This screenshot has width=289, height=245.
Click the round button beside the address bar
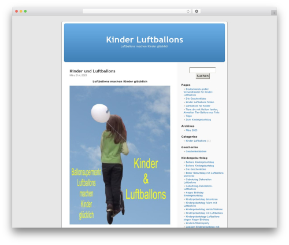197,12
